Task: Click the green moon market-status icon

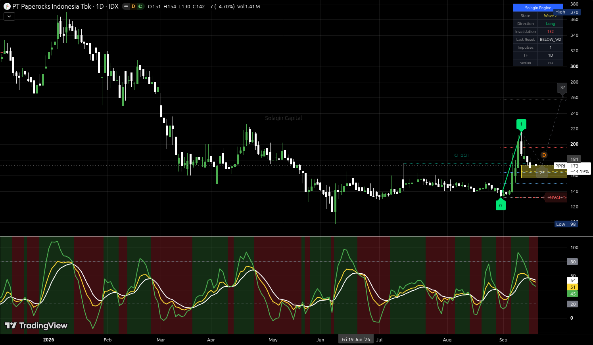Action: [140, 6]
